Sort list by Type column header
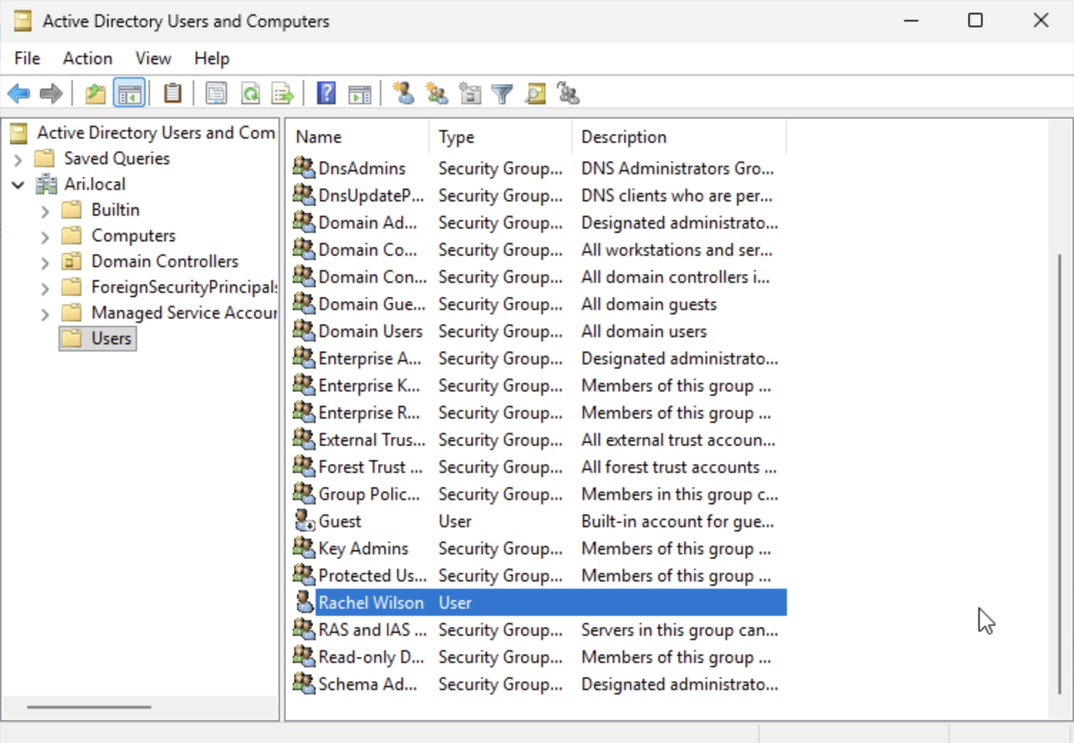This screenshot has width=1074, height=743. [501, 136]
